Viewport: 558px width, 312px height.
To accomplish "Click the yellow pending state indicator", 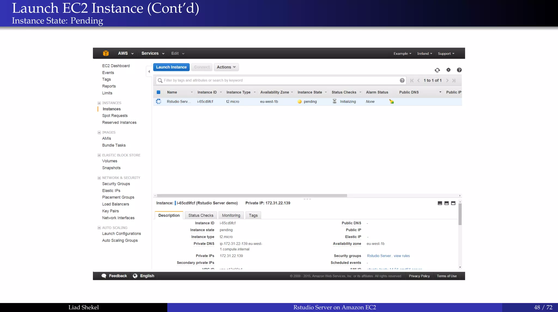I will (x=299, y=101).
